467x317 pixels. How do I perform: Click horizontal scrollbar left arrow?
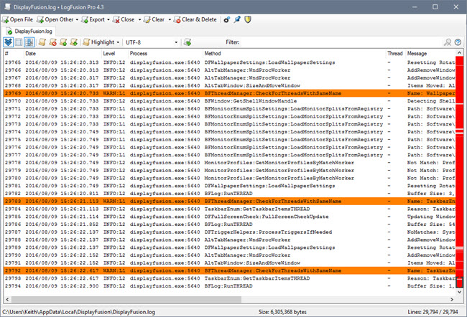(x=7, y=300)
